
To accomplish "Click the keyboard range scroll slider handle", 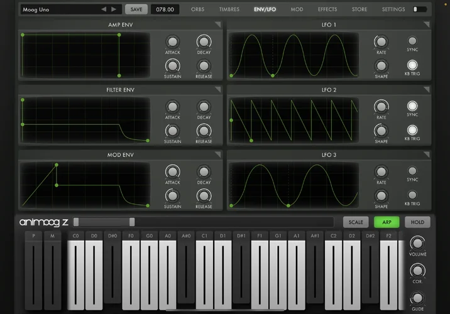I will (x=132, y=222).
